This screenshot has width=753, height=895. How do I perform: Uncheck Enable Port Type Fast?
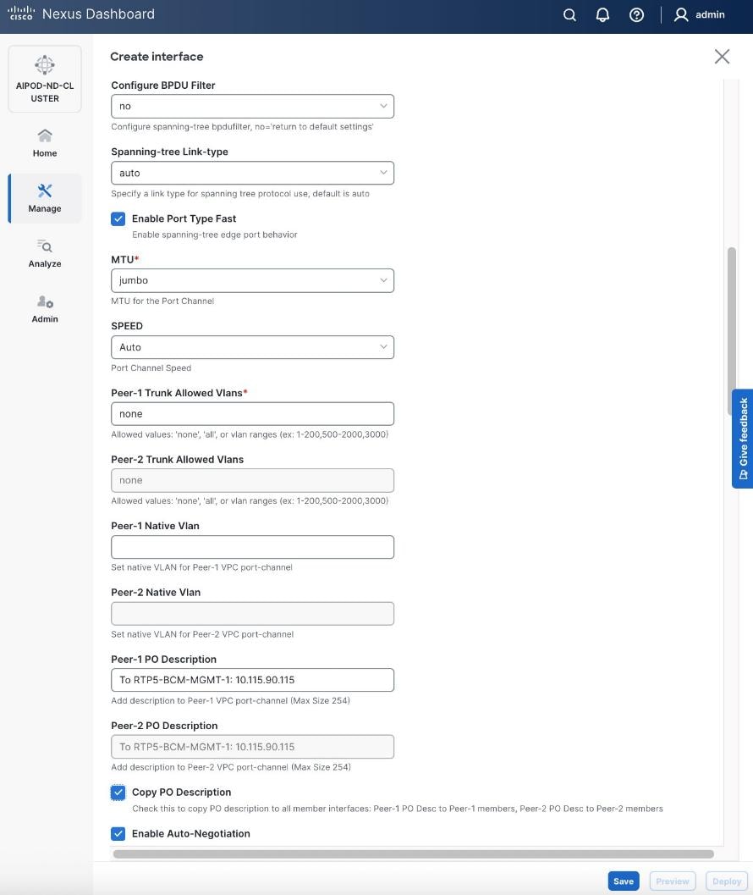point(118,218)
